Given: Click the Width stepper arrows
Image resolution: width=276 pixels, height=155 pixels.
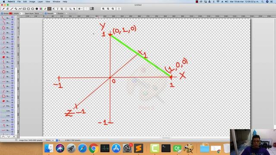Looking at the screenshot, I should tap(24, 13).
